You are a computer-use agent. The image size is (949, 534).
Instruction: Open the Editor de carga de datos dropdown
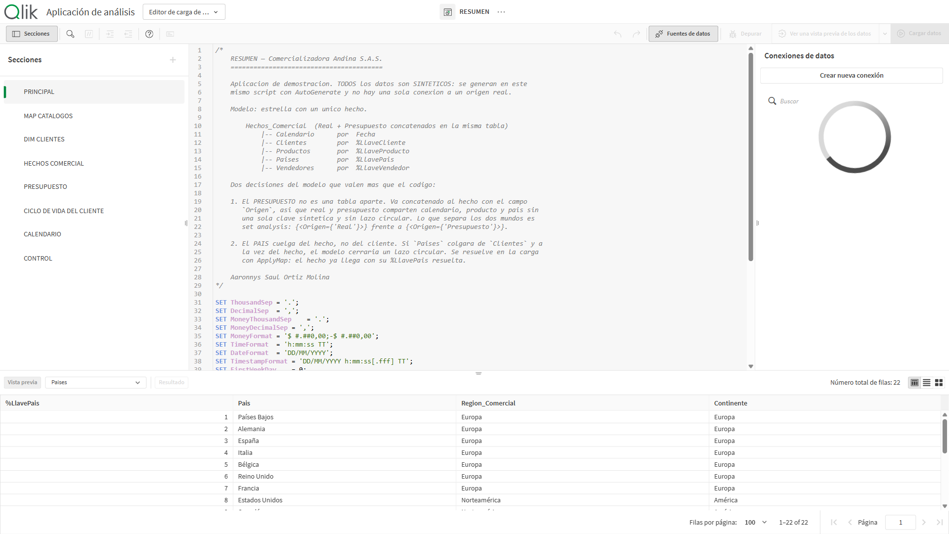coord(184,12)
